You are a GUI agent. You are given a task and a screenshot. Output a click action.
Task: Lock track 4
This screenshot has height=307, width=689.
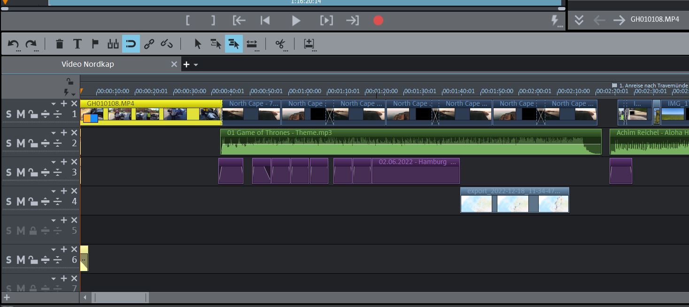(32, 202)
